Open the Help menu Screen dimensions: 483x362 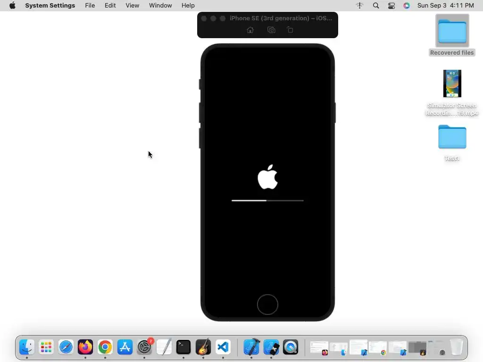(x=188, y=6)
